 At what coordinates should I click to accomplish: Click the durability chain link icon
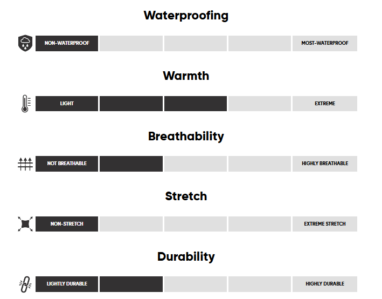tap(25, 284)
